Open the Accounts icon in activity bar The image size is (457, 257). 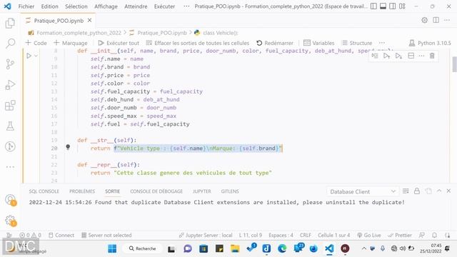(x=11, y=200)
